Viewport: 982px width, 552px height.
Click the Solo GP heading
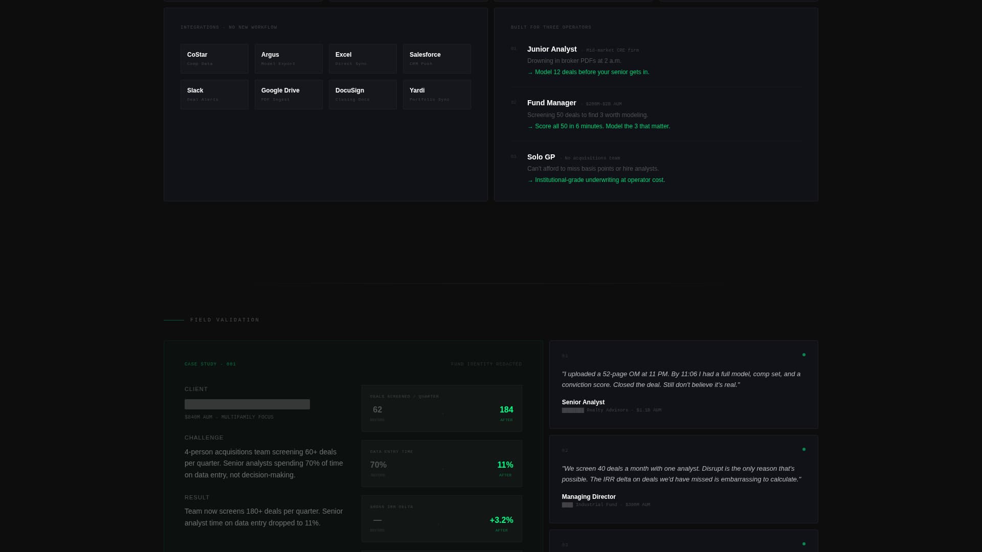(541, 157)
